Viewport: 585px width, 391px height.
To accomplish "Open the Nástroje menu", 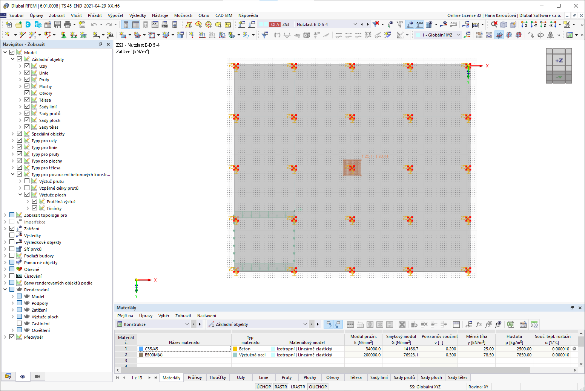I will coord(160,15).
